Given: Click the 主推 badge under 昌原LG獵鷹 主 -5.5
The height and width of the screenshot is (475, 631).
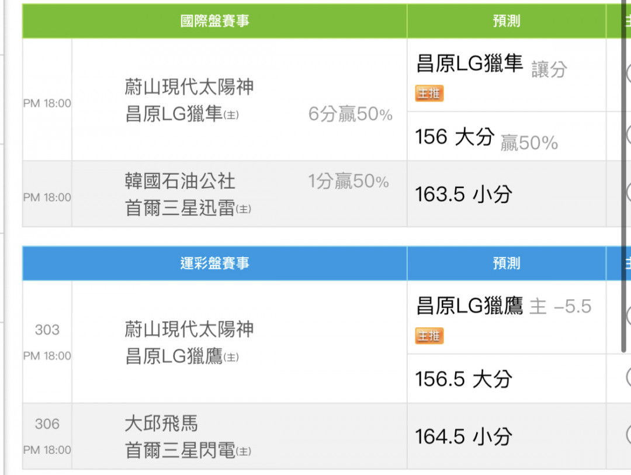Looking at the screenshot, I should pos(429,336).
